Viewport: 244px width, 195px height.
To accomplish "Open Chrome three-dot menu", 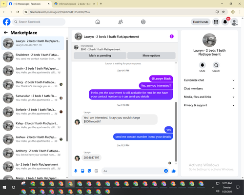I will [x=240, y=12].
